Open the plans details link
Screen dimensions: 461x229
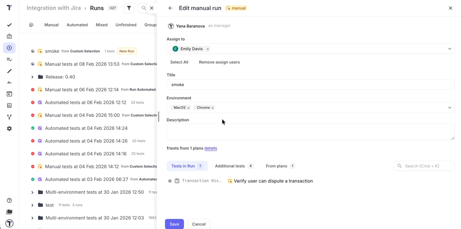210,148
